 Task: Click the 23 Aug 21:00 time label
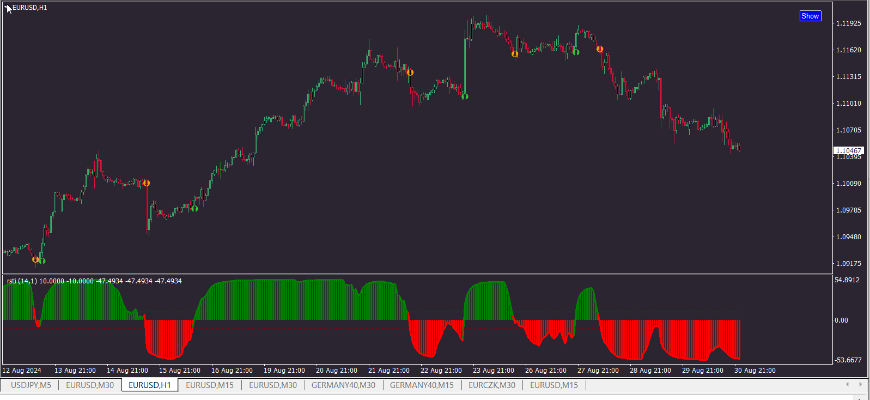494,371
